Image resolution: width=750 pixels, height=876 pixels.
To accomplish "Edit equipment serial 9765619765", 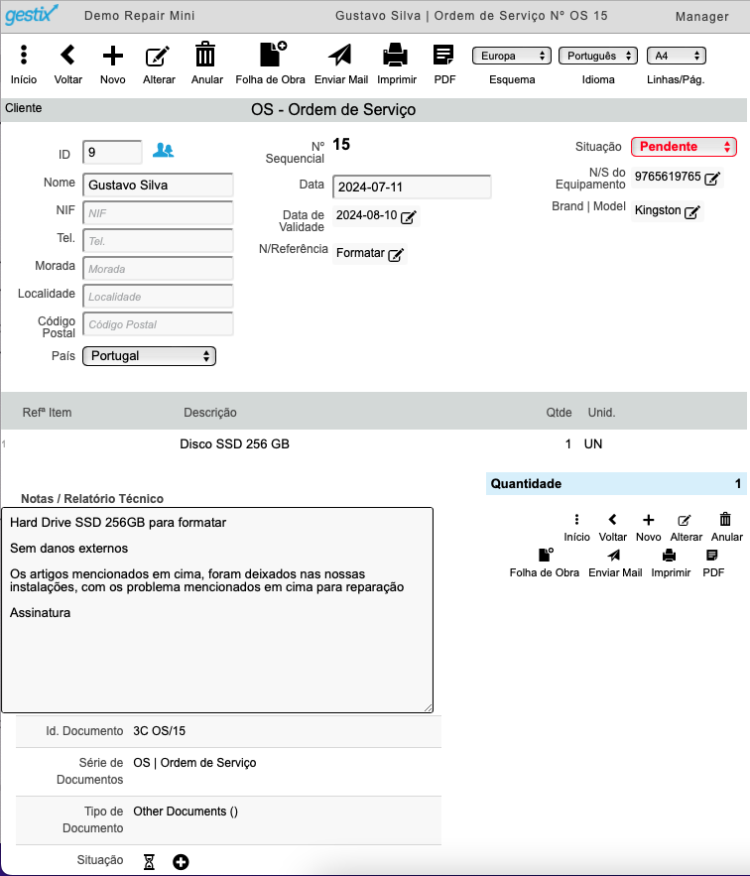I will (712, 179).
